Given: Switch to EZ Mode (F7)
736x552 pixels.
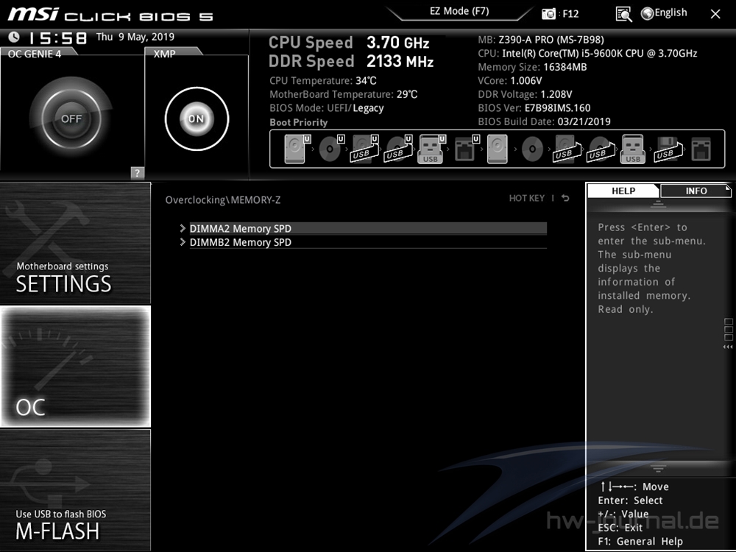Looking at the screenshot, I should click(x=459, y=11).
